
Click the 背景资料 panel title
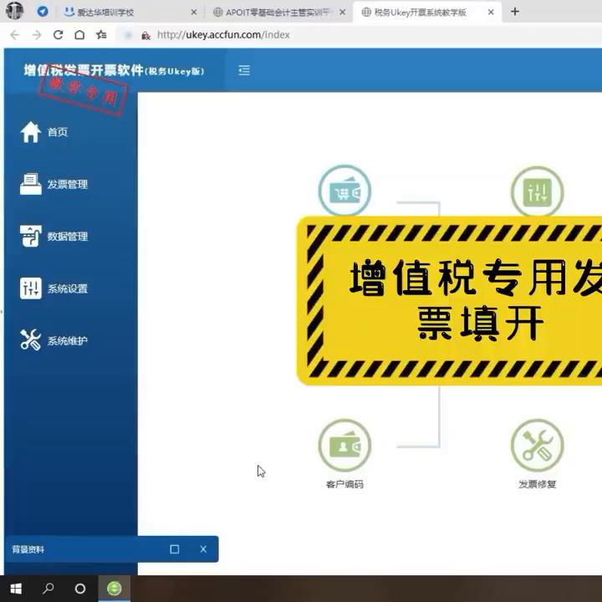28,549
